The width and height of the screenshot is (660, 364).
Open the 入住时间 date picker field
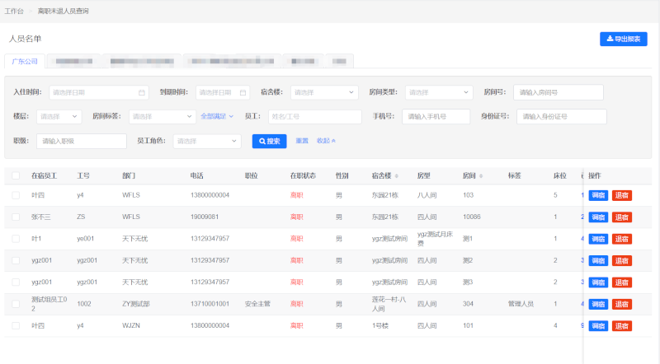pyautogui.click(x=99, y=92)
